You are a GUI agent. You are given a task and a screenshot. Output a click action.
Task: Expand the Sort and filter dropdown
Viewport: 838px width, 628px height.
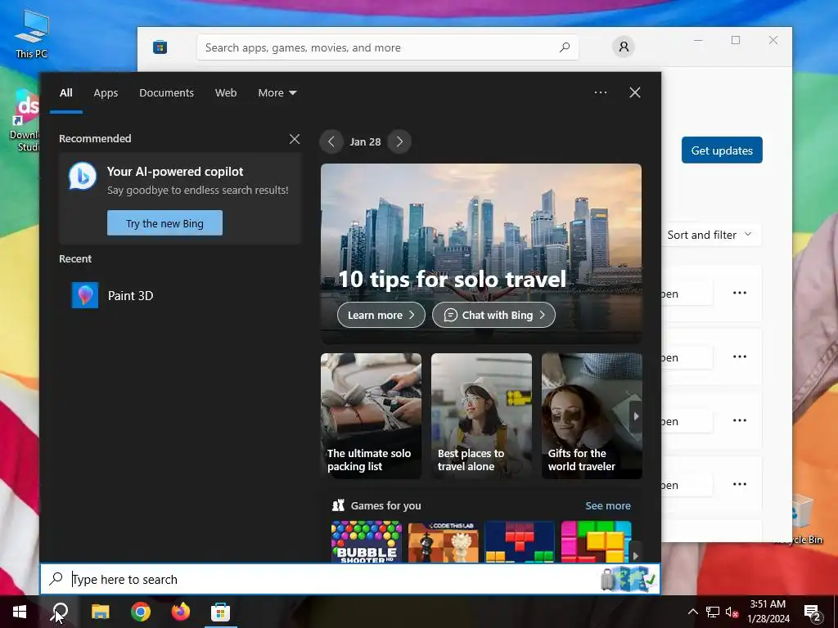point(710,235)
